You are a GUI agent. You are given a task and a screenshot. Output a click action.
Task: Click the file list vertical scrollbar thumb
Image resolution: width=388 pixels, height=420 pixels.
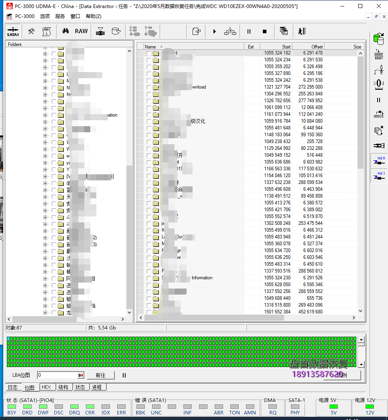click(x=360, y=113)
